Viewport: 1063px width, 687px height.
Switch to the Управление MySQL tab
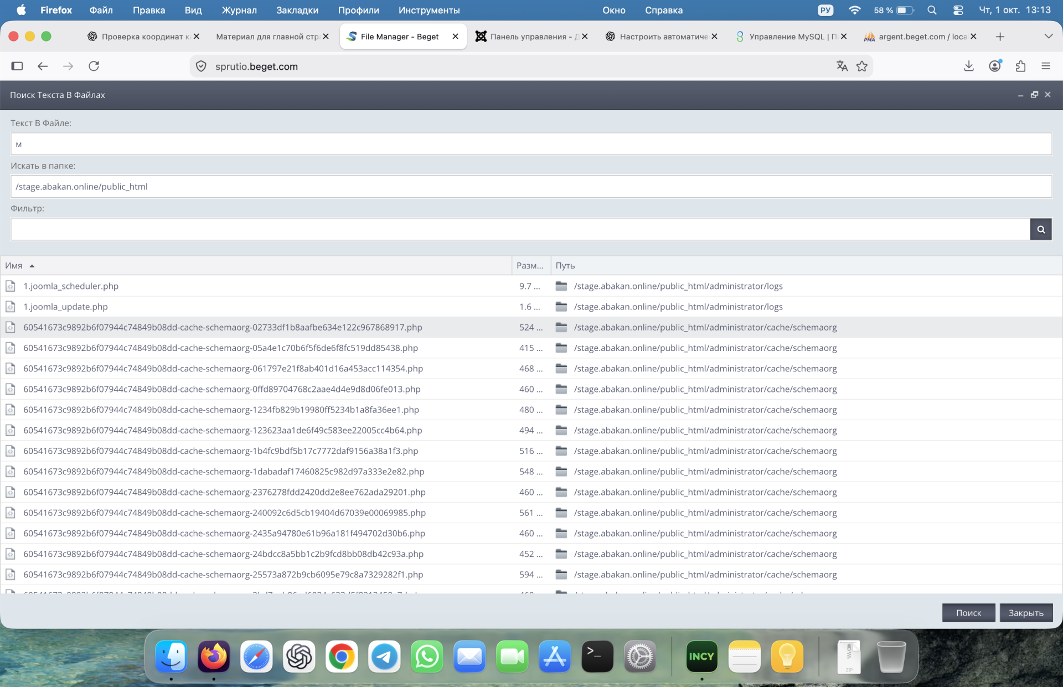pyautogui.click(x=792, y=37)
